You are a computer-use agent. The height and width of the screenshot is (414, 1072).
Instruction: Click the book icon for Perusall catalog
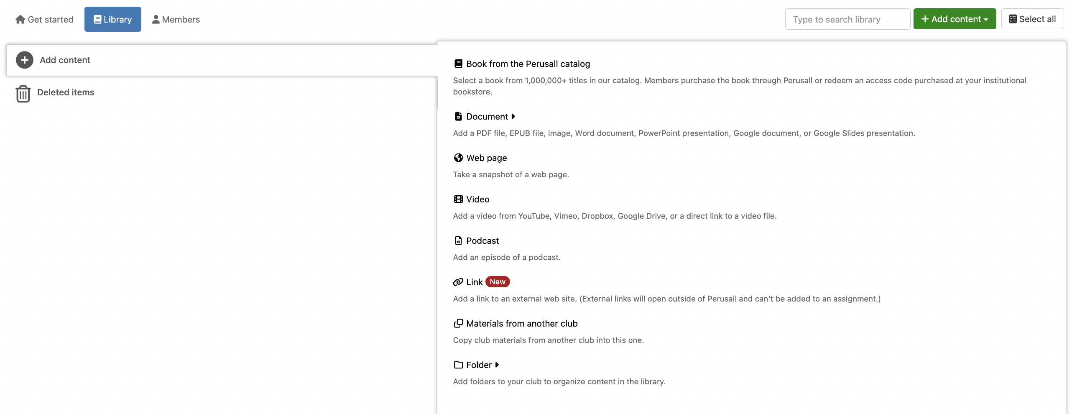pos(458,64)
